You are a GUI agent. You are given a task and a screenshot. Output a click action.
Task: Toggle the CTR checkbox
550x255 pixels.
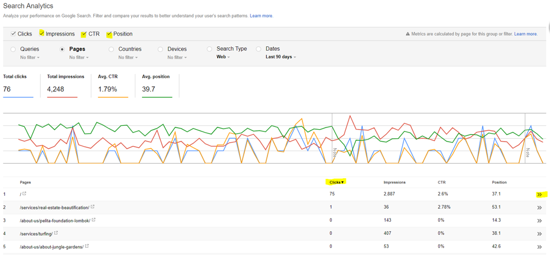coord(84,34)
